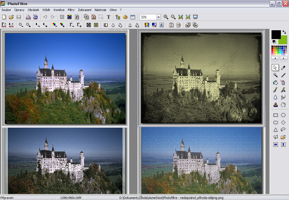Click the Zoom in magnifier icon
The height and width of the screenshot is (200, 289).
(x=166, y=17)
